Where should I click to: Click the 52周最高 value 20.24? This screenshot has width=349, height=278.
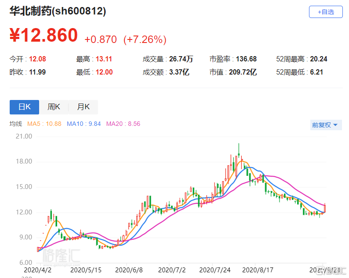click(x=319, y=59)
